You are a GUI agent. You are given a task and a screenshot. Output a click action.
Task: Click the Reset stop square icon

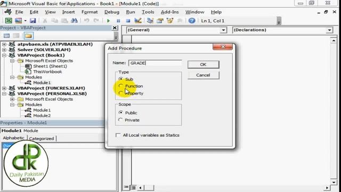[x=128, y=21]
